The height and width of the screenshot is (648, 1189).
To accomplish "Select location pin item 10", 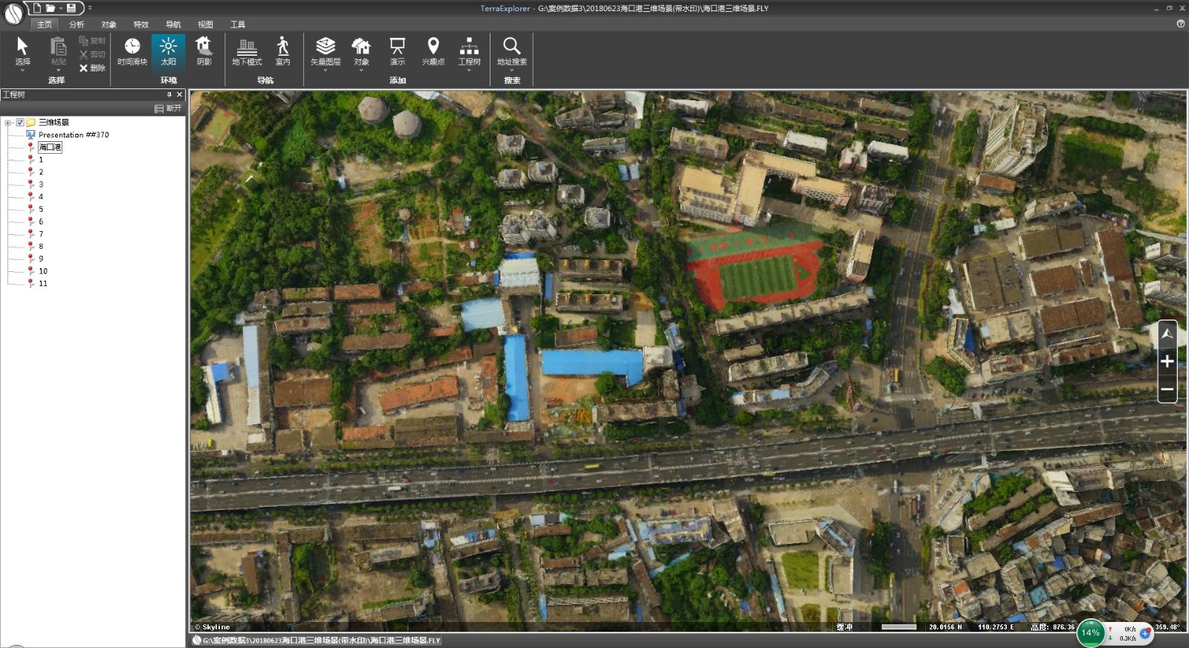I will pyautogui.click(x=43, y=271).
